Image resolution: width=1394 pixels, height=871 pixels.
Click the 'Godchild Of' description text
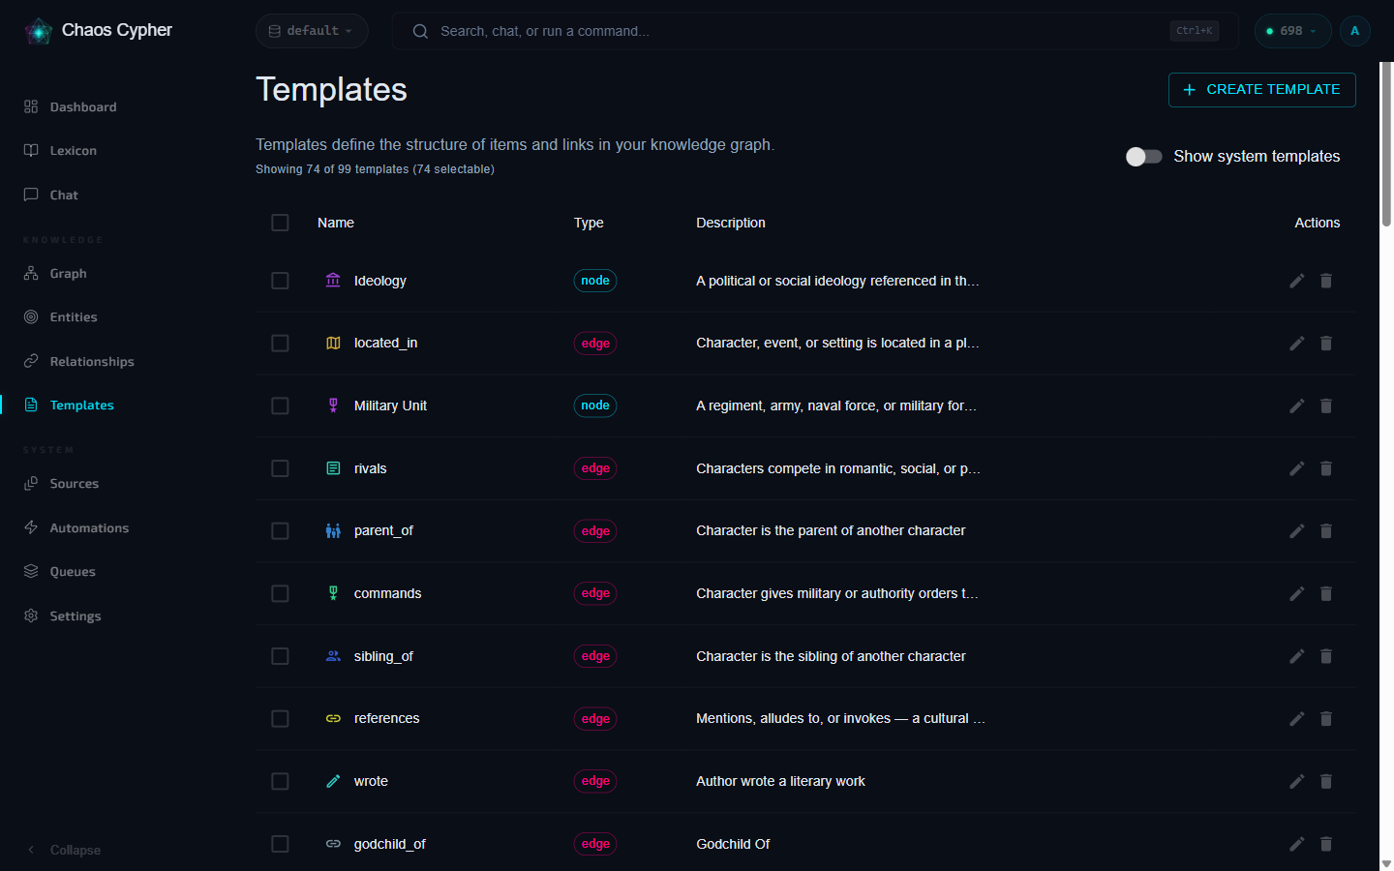(x=733, y=844)
